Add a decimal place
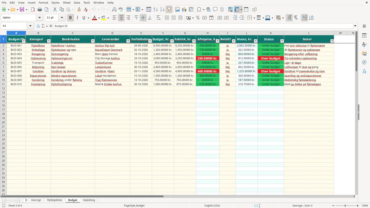This screenshot has height=208, width=370. pyautogui.click(x=220, y=18)
